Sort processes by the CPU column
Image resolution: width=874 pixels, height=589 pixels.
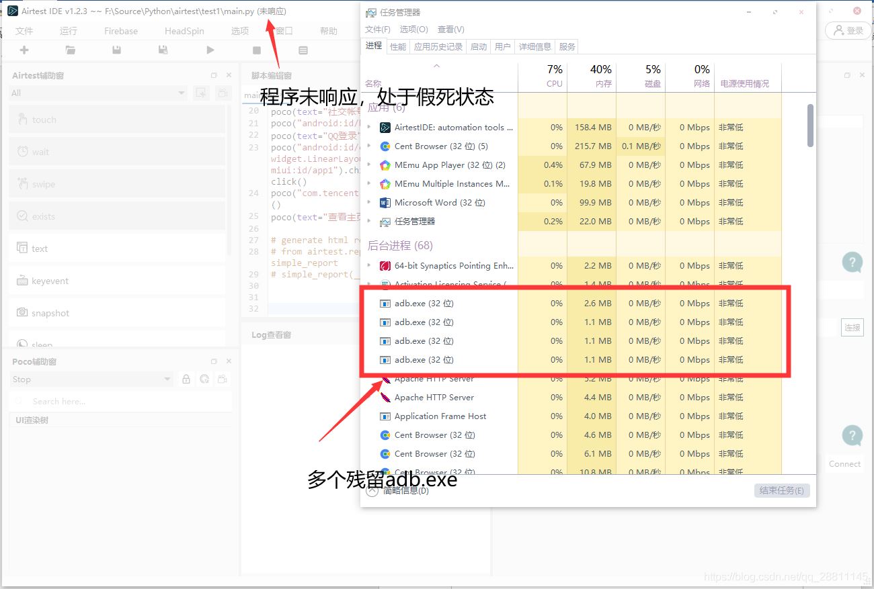tap(543, 77)
